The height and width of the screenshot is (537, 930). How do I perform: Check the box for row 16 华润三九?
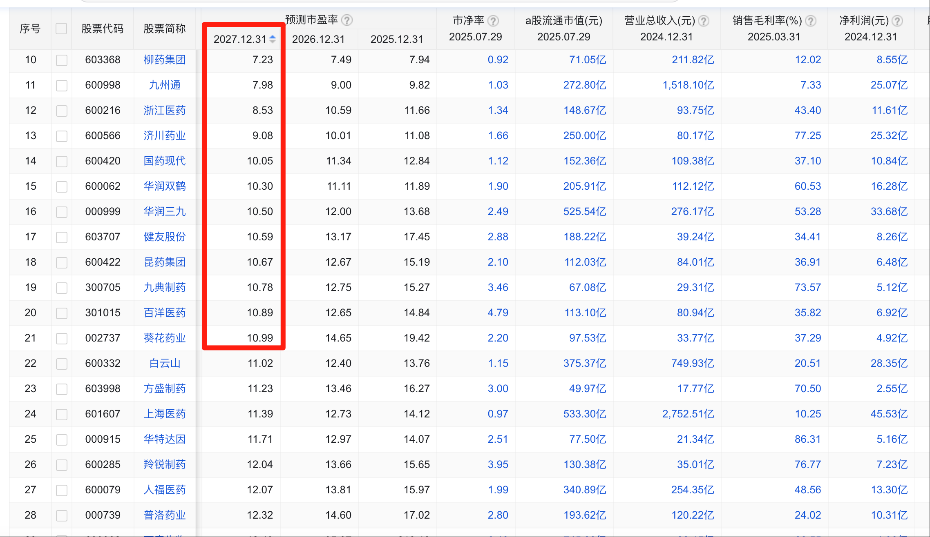point(62,212)
